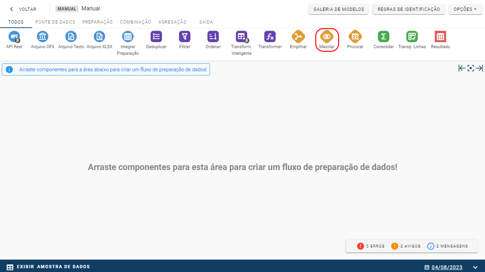This screenshot has height=272, width=485.
Task: Click the calendar icon beside the date
Action: point(427,267)
